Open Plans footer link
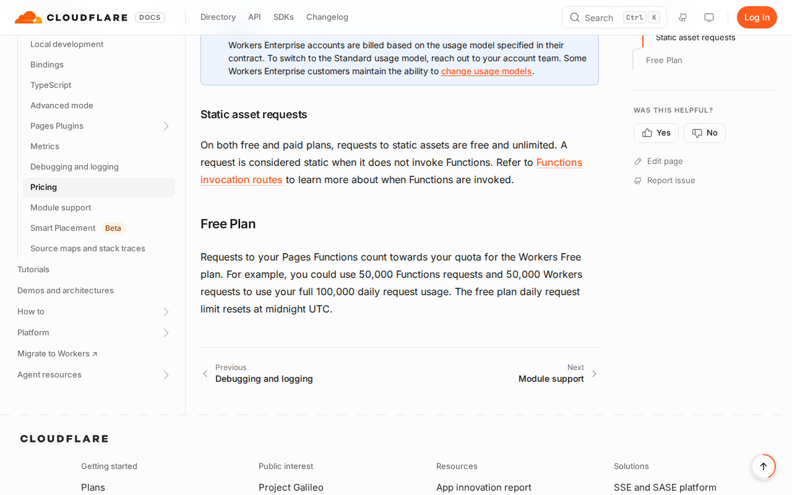 tap(93, 488)
